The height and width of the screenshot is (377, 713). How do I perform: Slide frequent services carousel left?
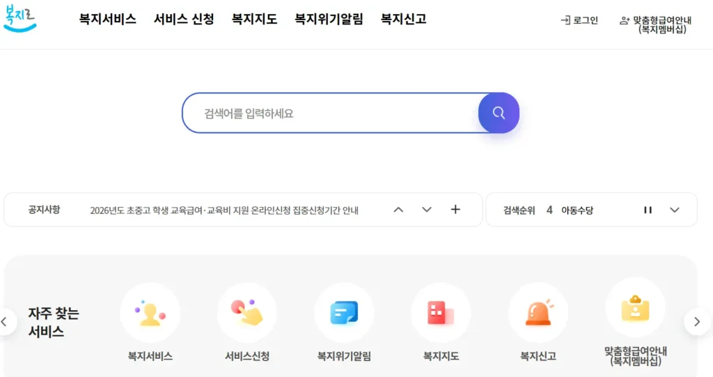click(5, 322)
